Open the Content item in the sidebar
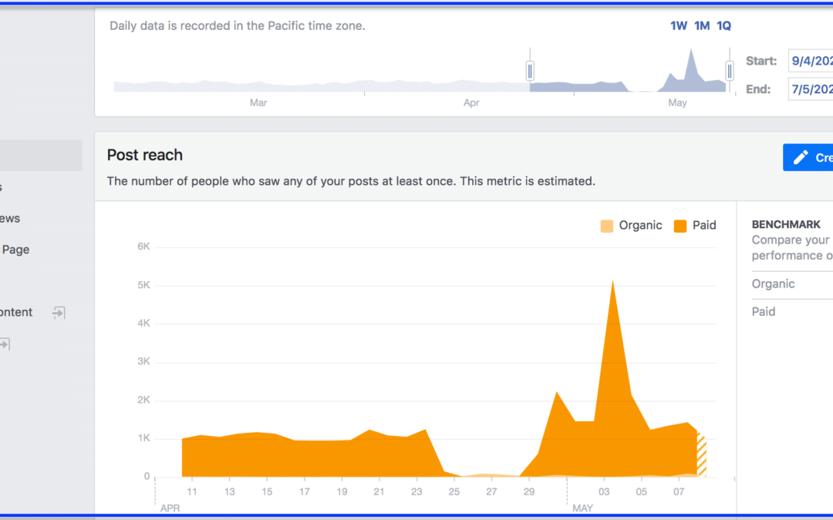The width and height of the screenshot is (833, 520). click(15, 312)
